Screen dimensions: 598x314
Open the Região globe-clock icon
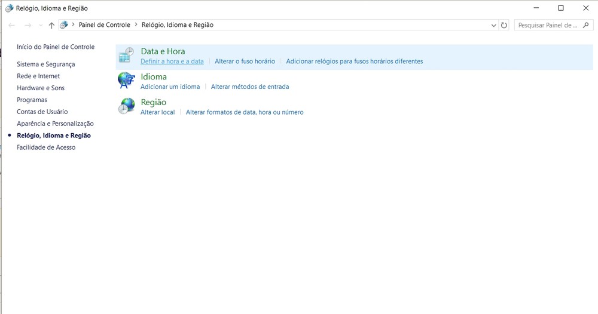[x=126, y=106]
